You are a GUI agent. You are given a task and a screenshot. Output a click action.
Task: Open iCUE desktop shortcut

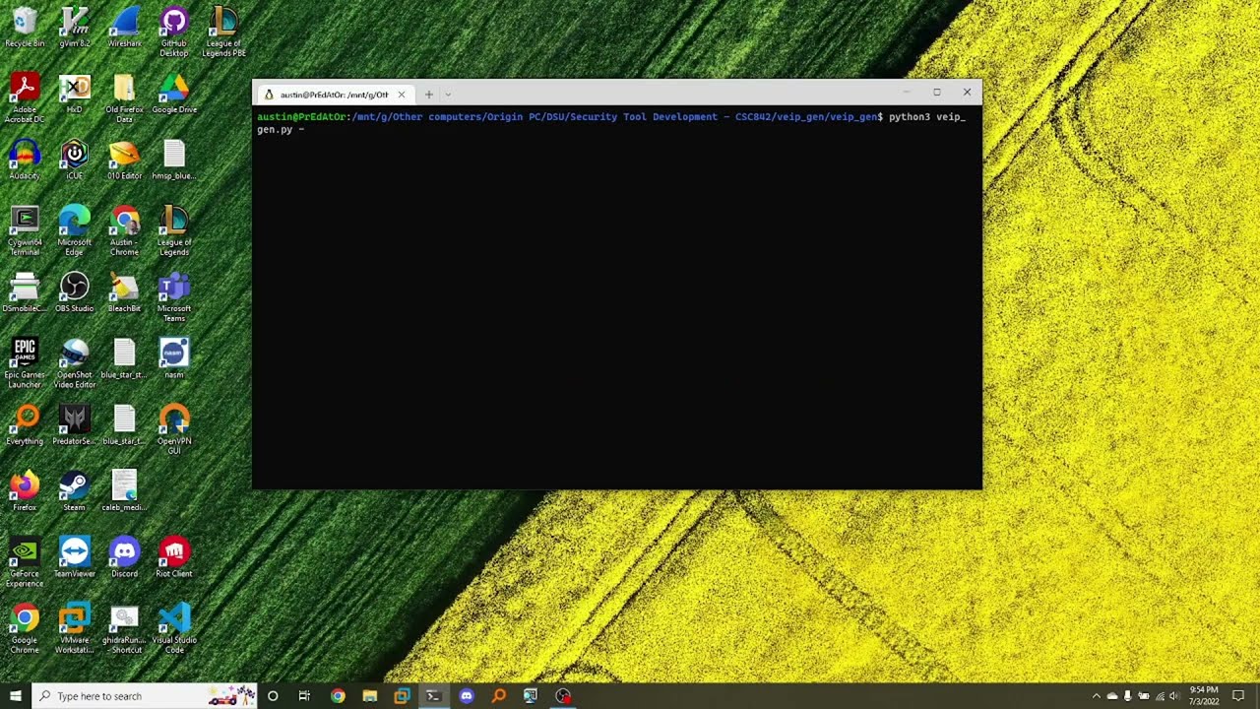coord(75,160)
